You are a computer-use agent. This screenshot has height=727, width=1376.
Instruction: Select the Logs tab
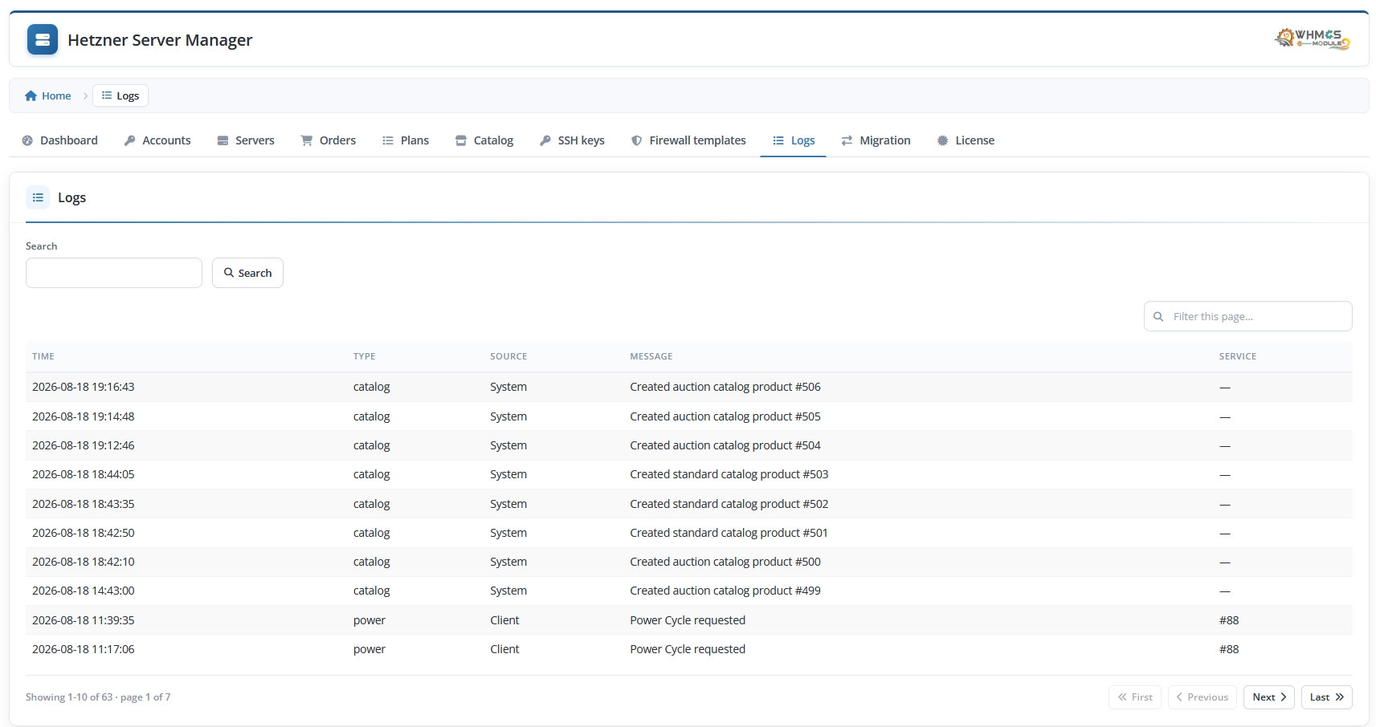(x=794, y=140)
